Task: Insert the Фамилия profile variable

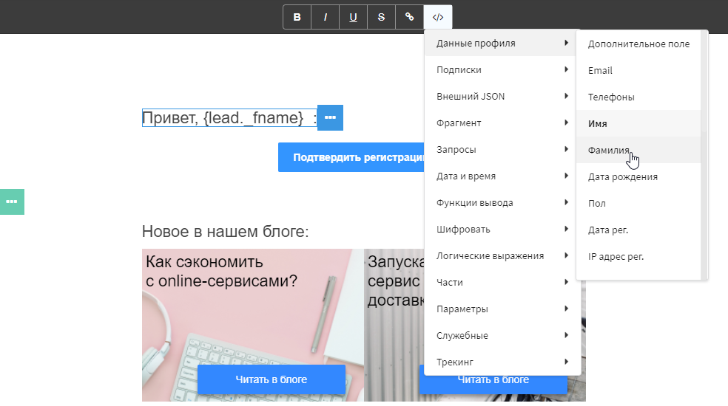Action: 638,150
